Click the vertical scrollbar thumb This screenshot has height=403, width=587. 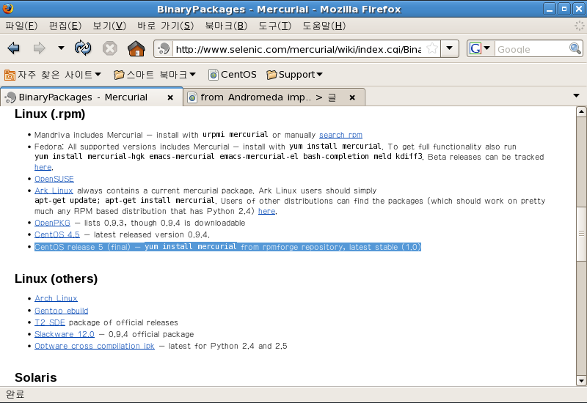click(581, 233)
